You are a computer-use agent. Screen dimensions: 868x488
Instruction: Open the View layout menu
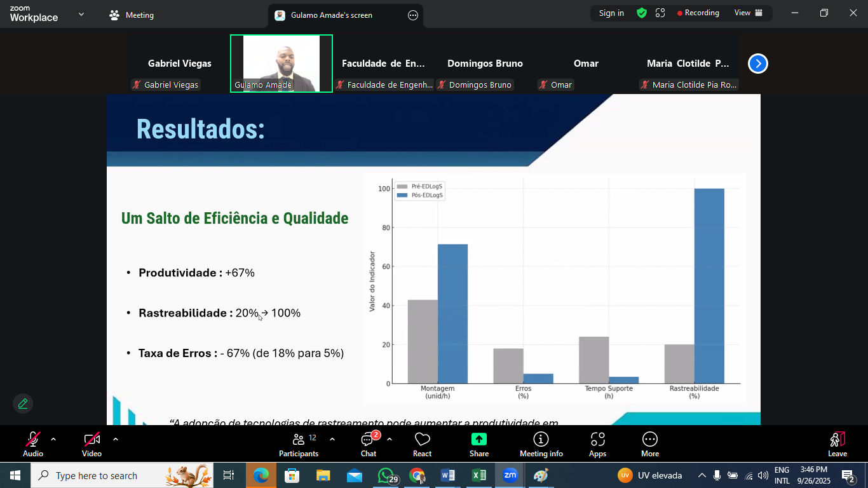tap(748, 13)
